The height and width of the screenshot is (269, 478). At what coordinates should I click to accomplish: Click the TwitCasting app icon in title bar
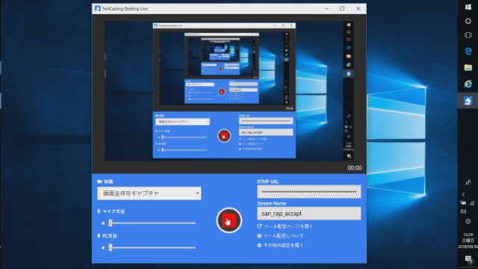click(97, 8)
